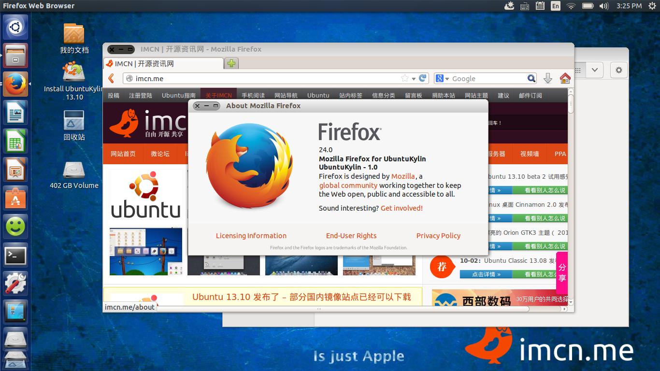
Task: Open System Settings wrench icon
Action: (15, 284)
